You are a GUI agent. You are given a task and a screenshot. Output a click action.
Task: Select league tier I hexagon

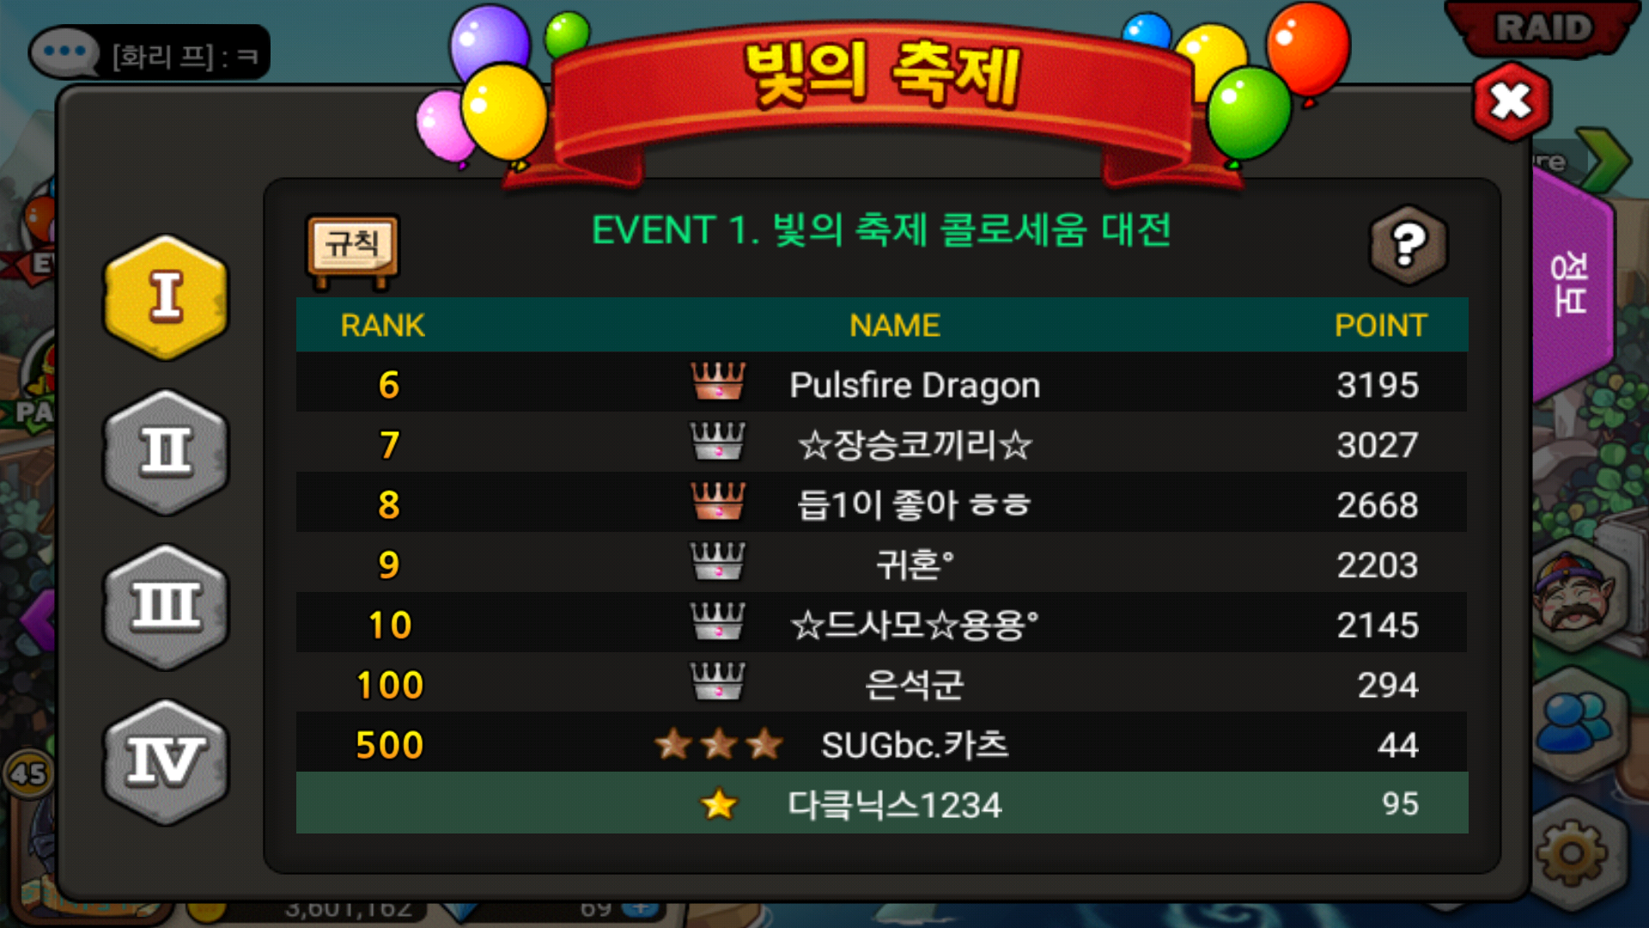point(166,297)
